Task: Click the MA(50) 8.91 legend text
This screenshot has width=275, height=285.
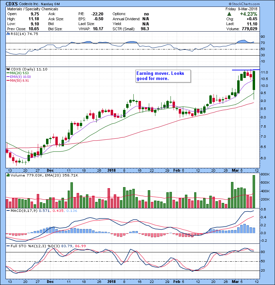Action: (20, 81)
